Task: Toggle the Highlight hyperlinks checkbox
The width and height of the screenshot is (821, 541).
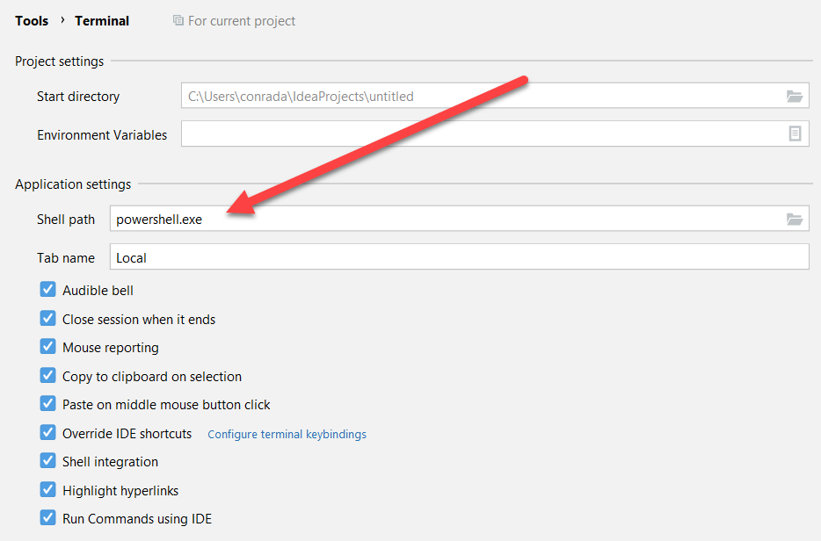Action: click(48, 490)
